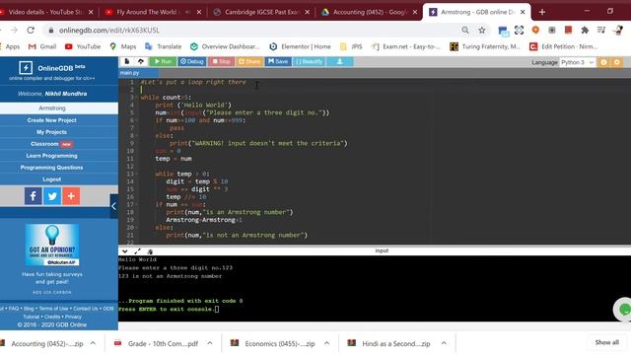Open the Elementor | Home bookmark
Viewport: 631px width, 355px height.
click(x=300, y=46)
